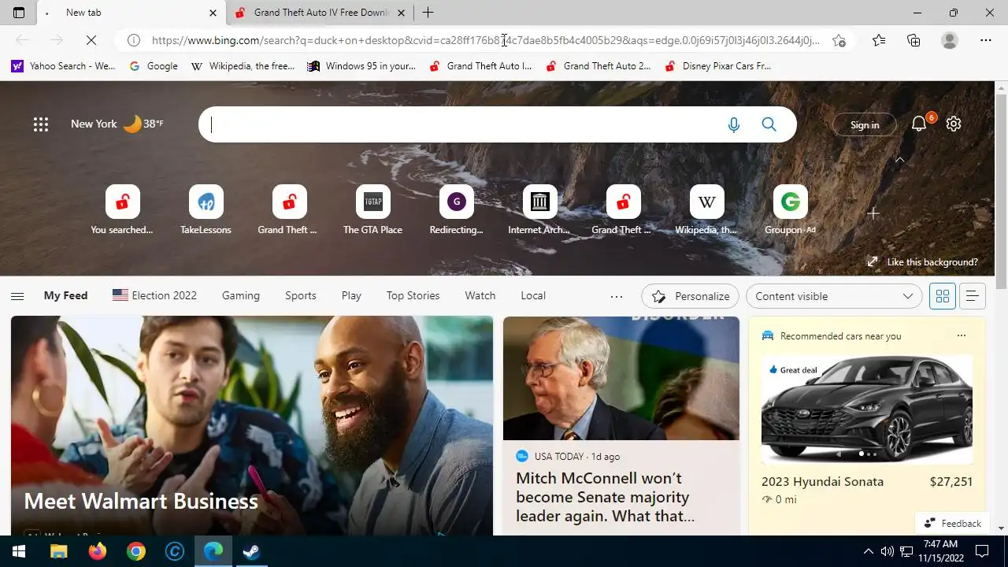Viewport: 1008px width, 567px height.
Task: Open notifications bell with badge
Action: tap(920, 123)
